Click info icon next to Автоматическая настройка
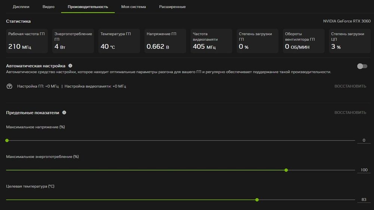Image resolution: width=374 pixels, height=210 pixels. click(x=70, y=66)
